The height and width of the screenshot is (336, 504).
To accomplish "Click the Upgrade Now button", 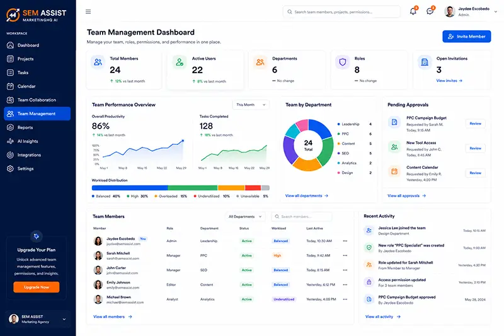I will coord(37,287).
